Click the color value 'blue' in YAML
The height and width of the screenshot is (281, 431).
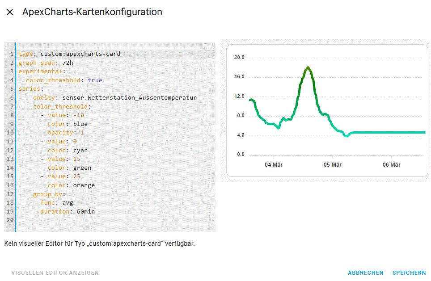(80, 124)
